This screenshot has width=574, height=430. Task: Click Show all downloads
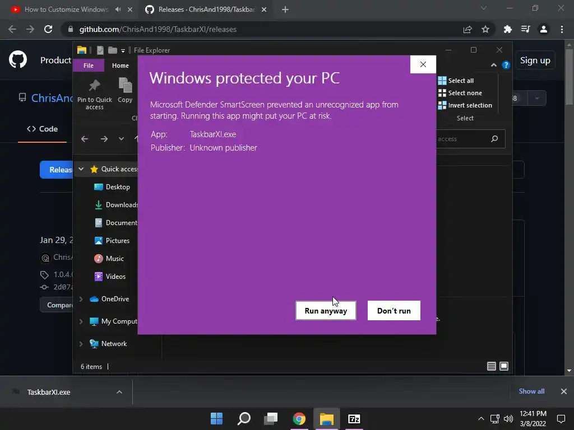[x=531, y=391]
